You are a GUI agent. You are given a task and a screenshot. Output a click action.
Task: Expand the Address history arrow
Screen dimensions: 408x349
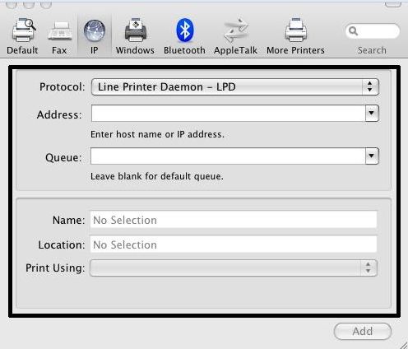(x=372, y=113)
